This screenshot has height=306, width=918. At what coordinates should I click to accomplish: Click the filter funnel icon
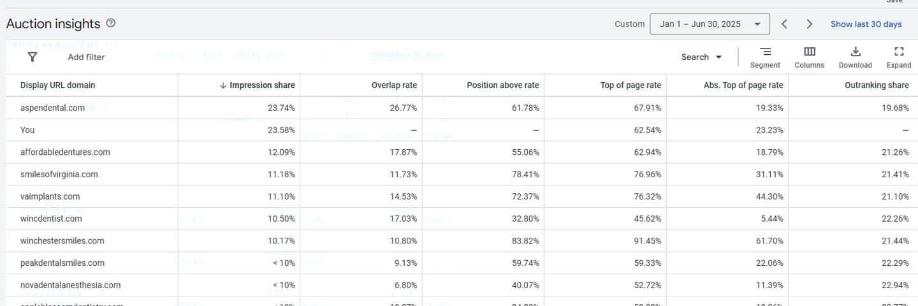coord(33,57)
